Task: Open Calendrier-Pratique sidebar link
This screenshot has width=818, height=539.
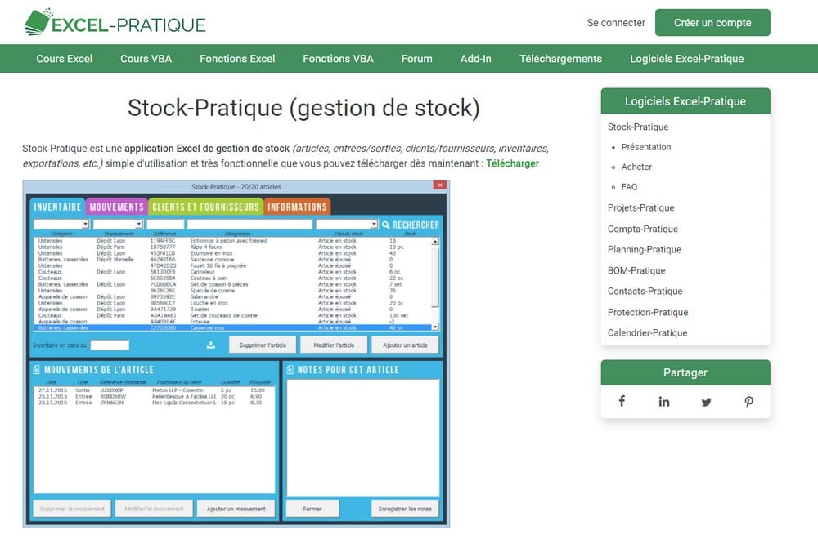Action: pyautogui.click(x=647, y=332)
